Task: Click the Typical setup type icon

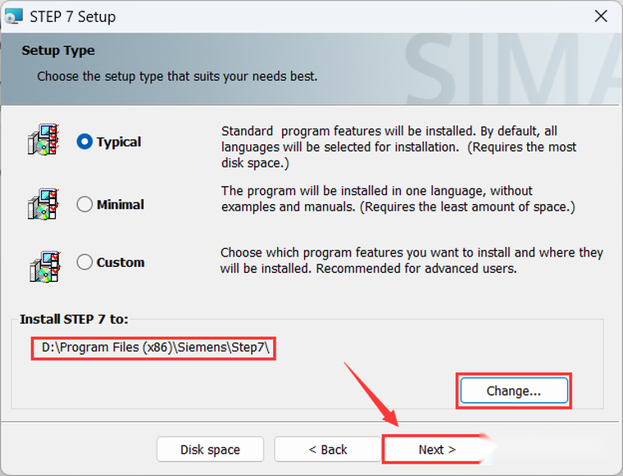Action: click(43, 141)
